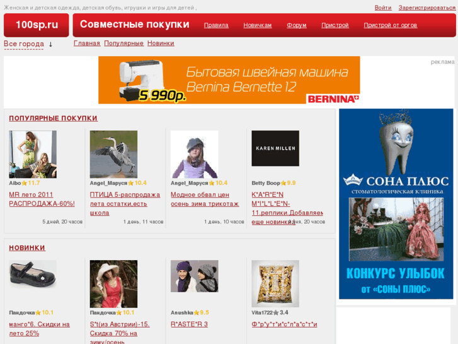Click the Anushka username
The image size is (458, 344).
pos(182,313)
